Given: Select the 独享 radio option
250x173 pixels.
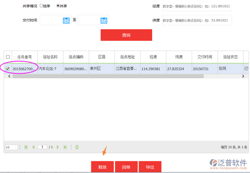Looking at the screenshot, I should click(41, 6).
